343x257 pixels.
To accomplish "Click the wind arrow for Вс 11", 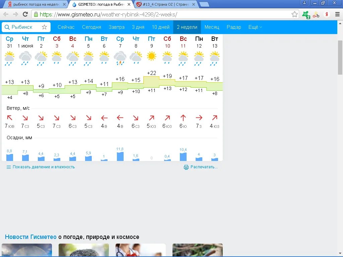I will click(x=183, y=118).
